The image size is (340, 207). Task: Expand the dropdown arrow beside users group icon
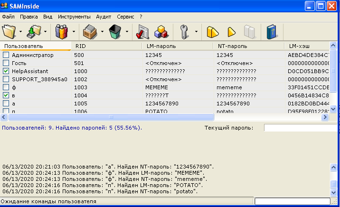(74, 32)
